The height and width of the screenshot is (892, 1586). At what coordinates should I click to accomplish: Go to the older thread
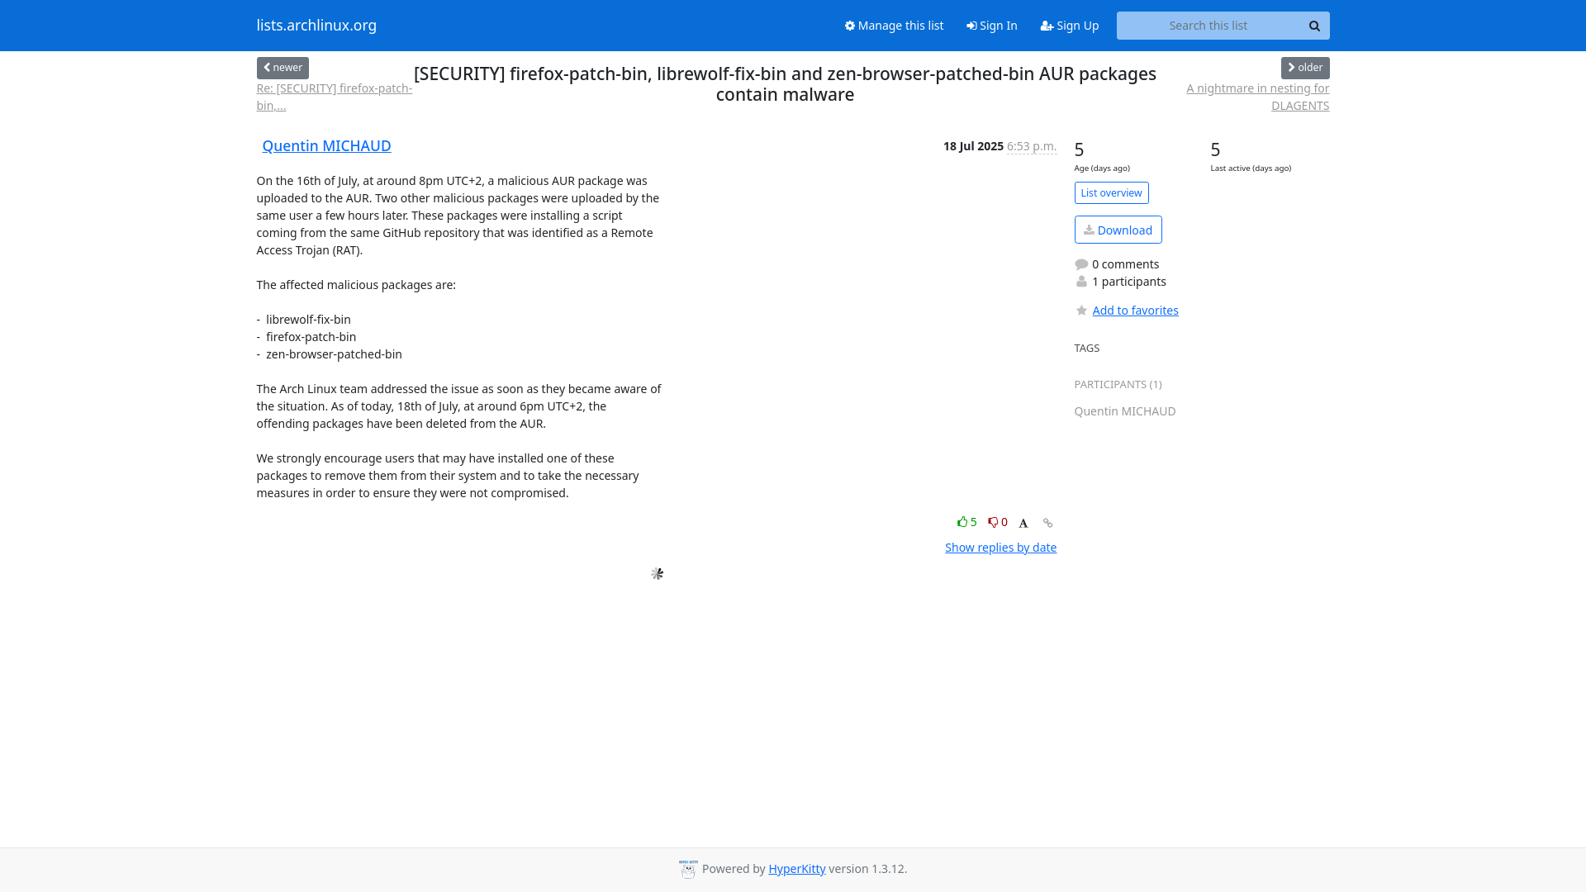click(x=1305, y=68)
